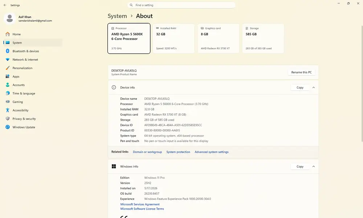The width and height of the screenshot is (363, 218).
Task: Open the Accounts section
Action: (33, 85)
